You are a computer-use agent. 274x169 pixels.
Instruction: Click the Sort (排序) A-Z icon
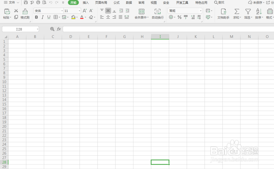(x=259, y=12)
